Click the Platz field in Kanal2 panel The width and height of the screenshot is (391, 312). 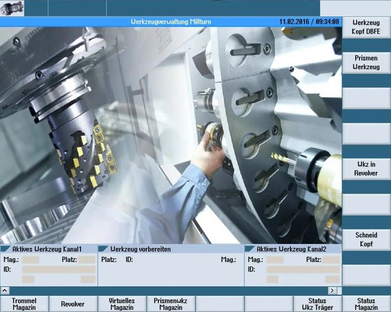331,260
